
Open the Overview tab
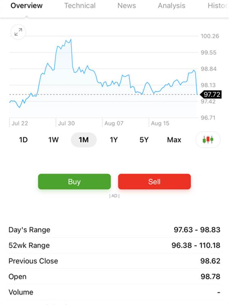pyautogui.click(x=27, y=6)
